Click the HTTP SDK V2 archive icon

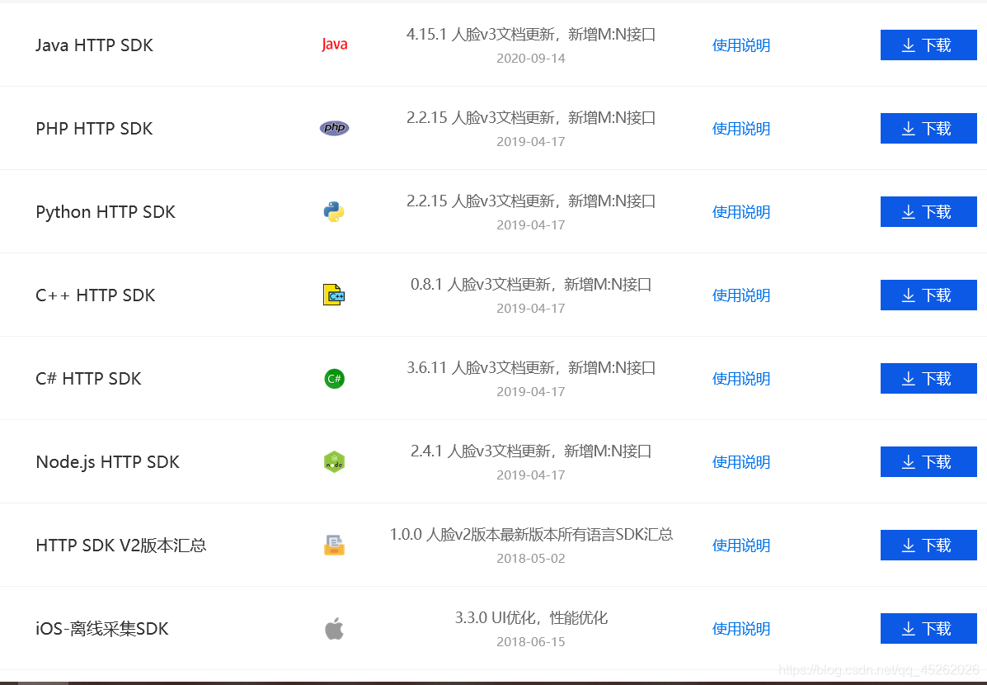[x=334, y=545]
